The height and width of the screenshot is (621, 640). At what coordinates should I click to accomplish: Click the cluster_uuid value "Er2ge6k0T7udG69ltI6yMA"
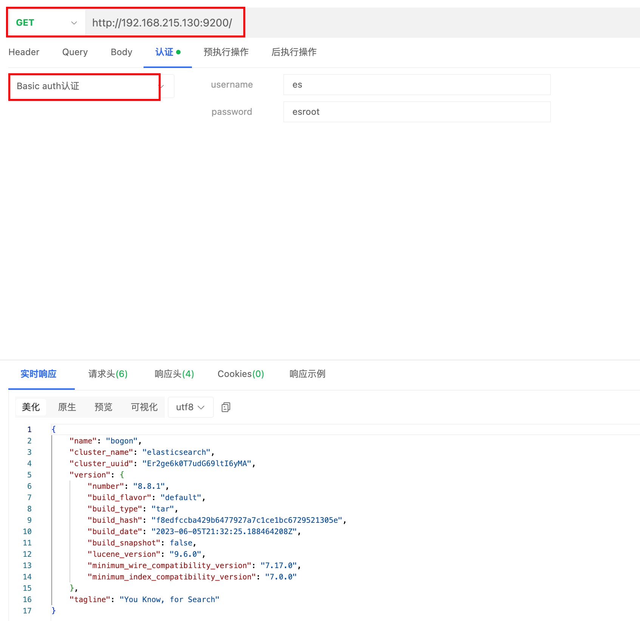point(197,463)
